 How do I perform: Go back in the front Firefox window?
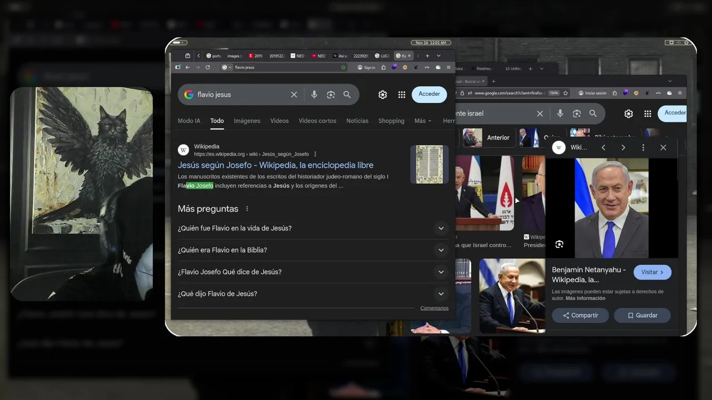pyautogui.click(x=187, y=67)
